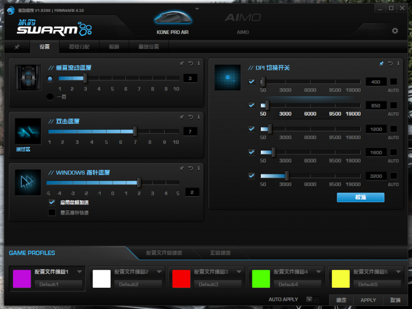Pin the DPI switch panel
The width and height of the screenshot is (412, 309).
pyautogui.click(x=381, y=63)
